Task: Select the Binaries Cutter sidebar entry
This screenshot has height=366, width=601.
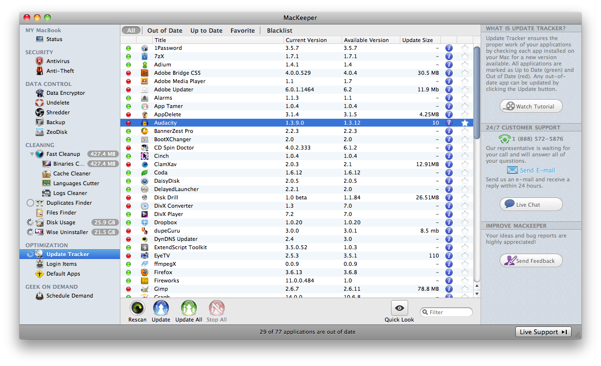Action: 69,164
